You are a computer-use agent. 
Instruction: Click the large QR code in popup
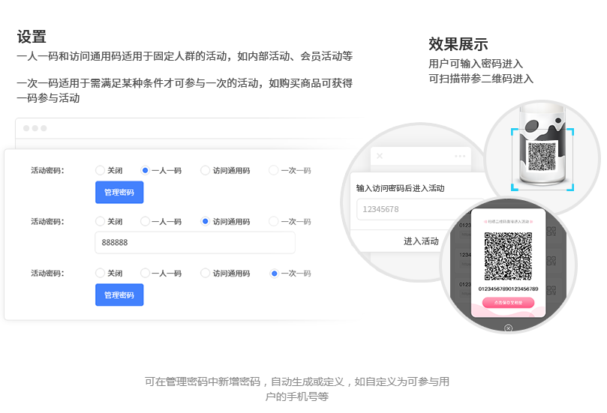point(508,256)
